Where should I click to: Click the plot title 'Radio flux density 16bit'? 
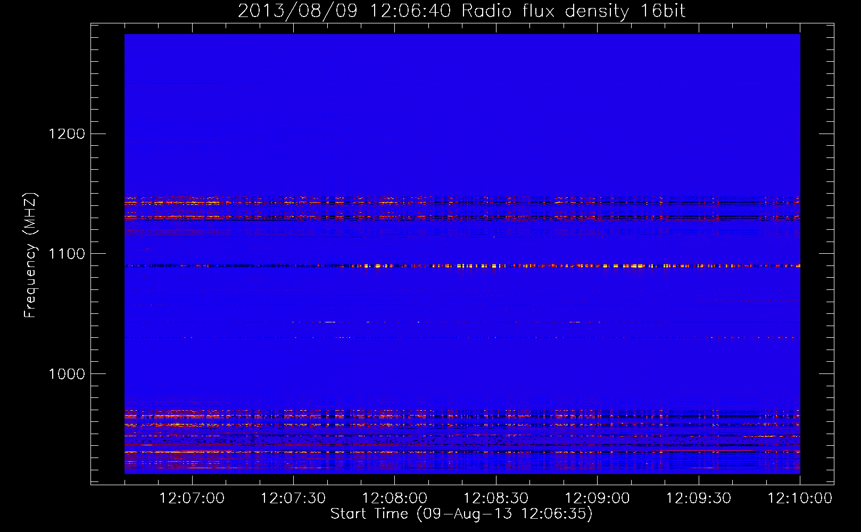573,11
